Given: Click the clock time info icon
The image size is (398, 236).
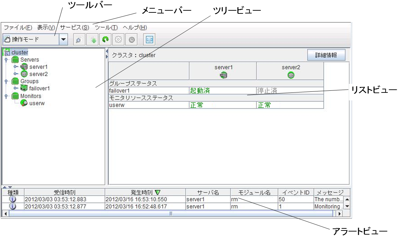Looking at the screenshot, I should point(132,40).
